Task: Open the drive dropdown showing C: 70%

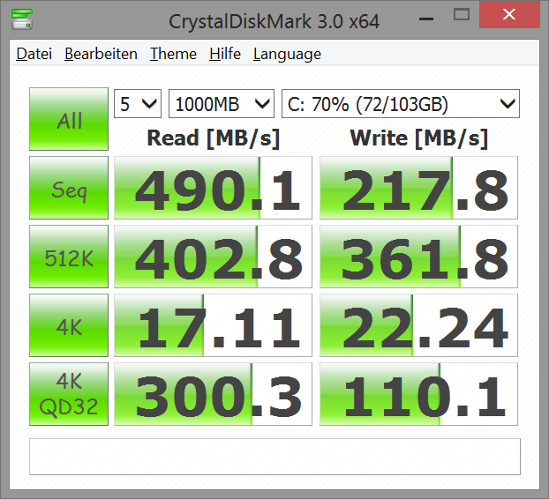Action: 401,104
